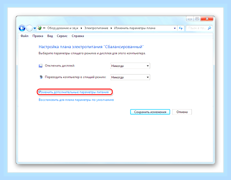Click 'Восстановить для плана параметры по умолчанию'
The image size is (231, 180).
76,100
